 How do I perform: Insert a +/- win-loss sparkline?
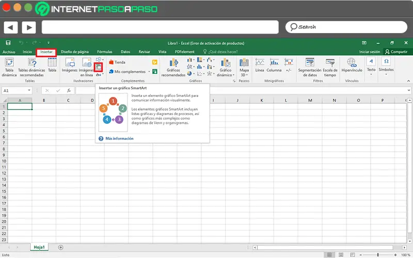point(289,65)
